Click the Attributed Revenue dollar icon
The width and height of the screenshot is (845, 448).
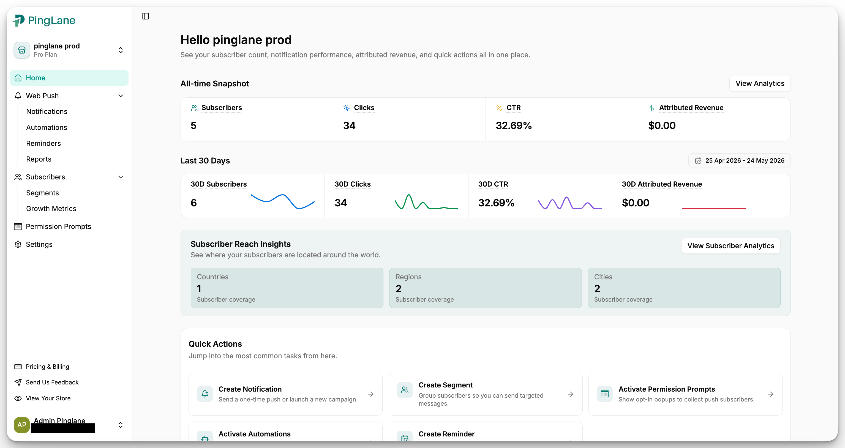tap(652, 108)
